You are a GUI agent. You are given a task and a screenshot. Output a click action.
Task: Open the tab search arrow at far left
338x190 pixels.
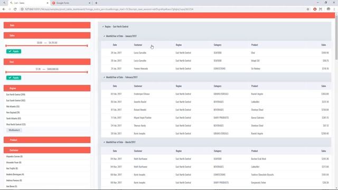4,3
